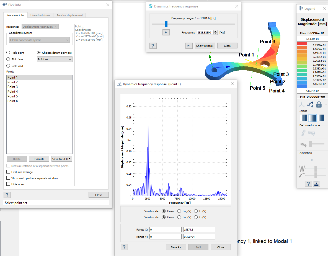Increase the Frequency value with the up arrow

point(215,31)
